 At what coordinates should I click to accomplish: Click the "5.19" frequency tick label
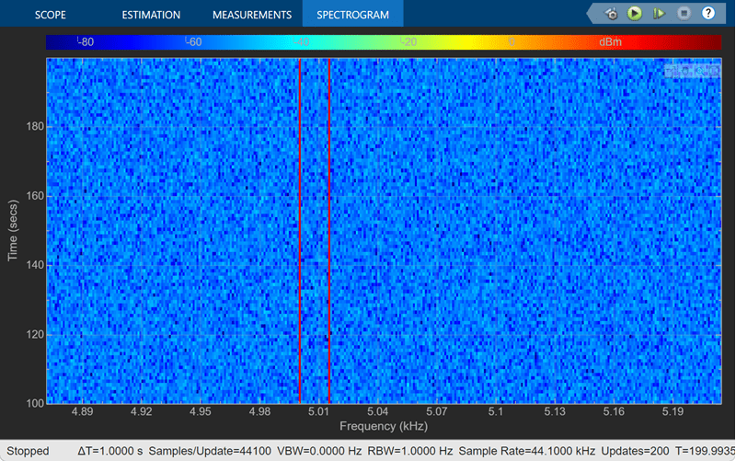tap(673, 411)
